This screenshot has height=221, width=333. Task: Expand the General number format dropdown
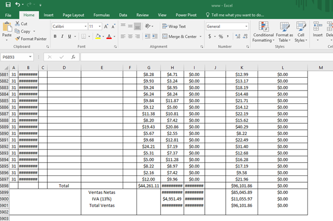pos(246,26)
